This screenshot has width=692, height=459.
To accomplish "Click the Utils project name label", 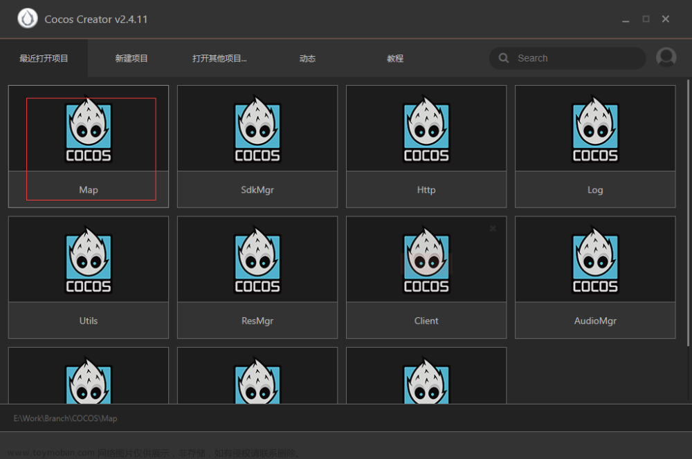I will click(89, 321).
